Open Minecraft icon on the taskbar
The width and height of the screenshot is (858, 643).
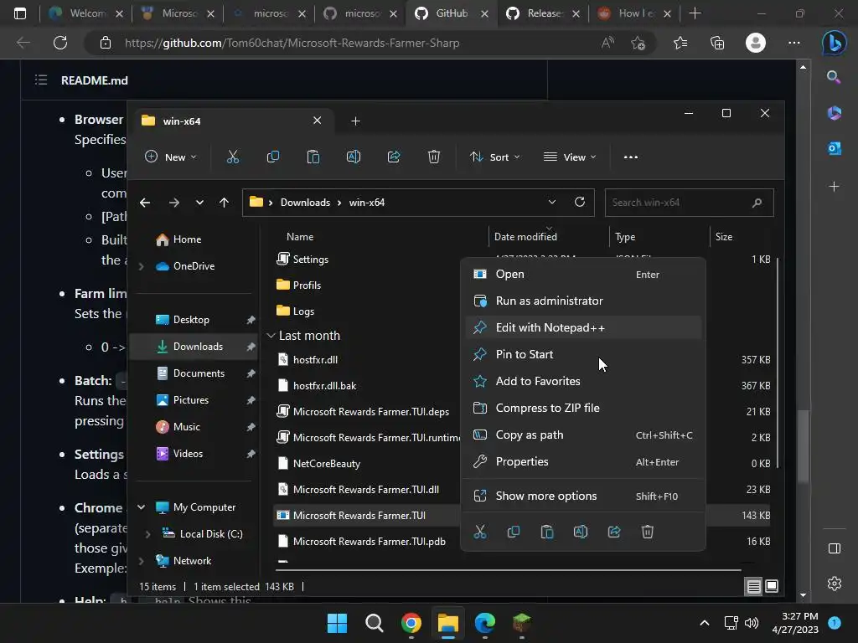point(521,623)
